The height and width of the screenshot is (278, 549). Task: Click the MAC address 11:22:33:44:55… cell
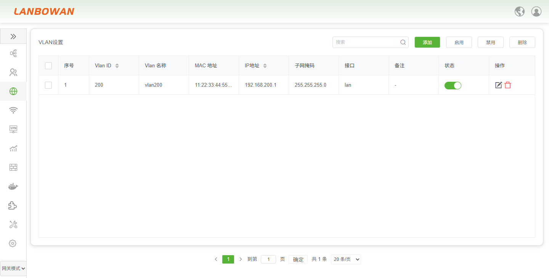tap(213, 85)
